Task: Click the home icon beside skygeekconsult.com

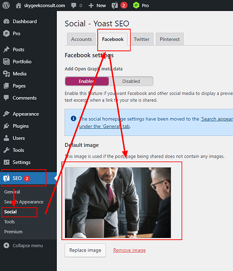Action: click(x=18, y=5)
